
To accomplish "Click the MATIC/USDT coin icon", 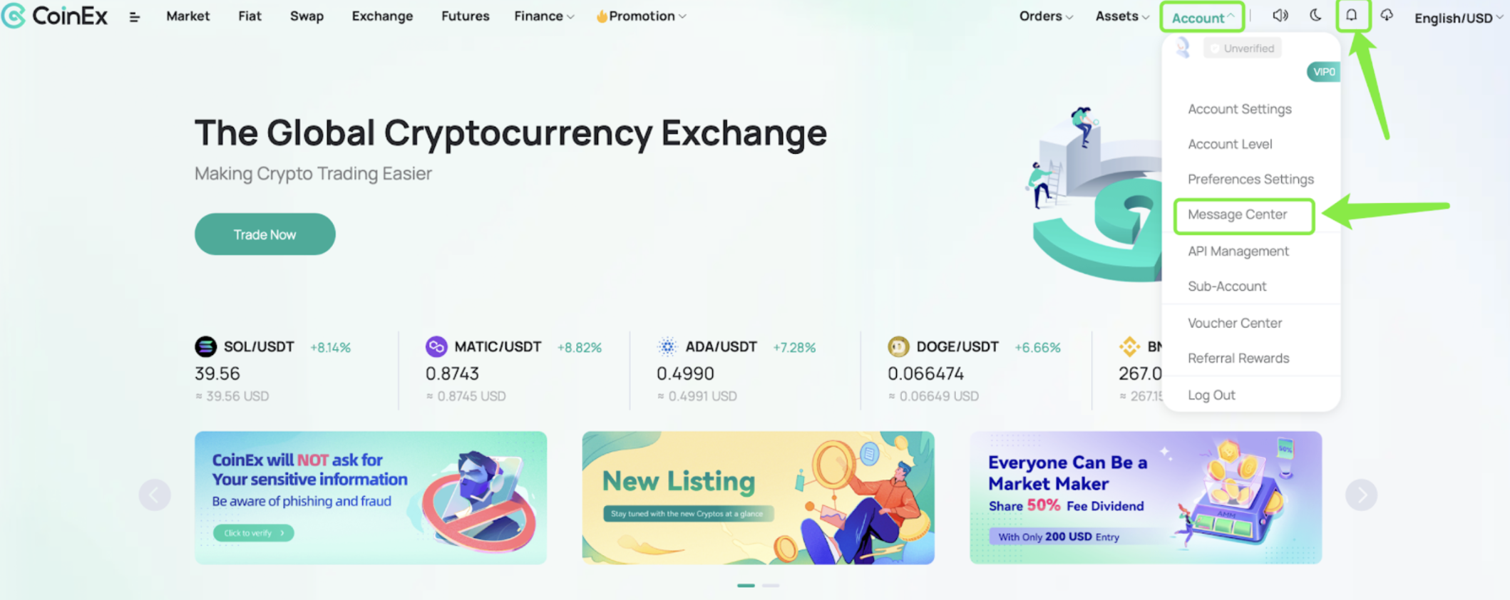I will [436, 347].
